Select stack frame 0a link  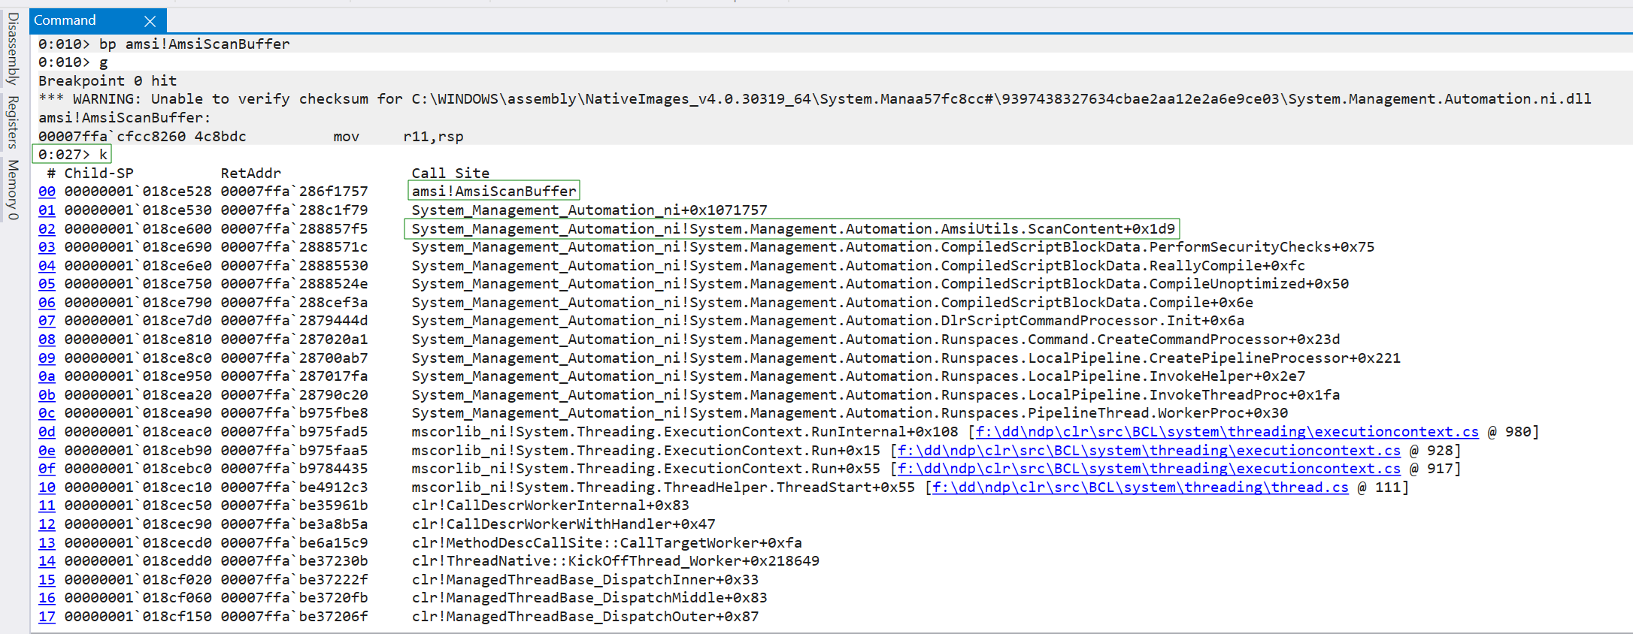tap(47, 376)
